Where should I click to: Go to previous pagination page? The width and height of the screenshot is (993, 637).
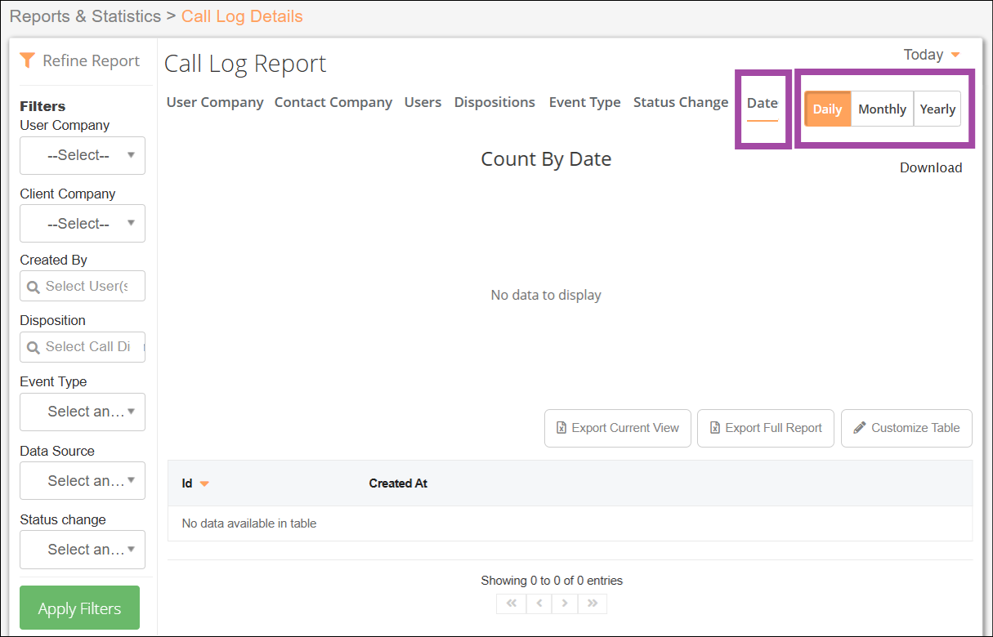tap(539, 604)
